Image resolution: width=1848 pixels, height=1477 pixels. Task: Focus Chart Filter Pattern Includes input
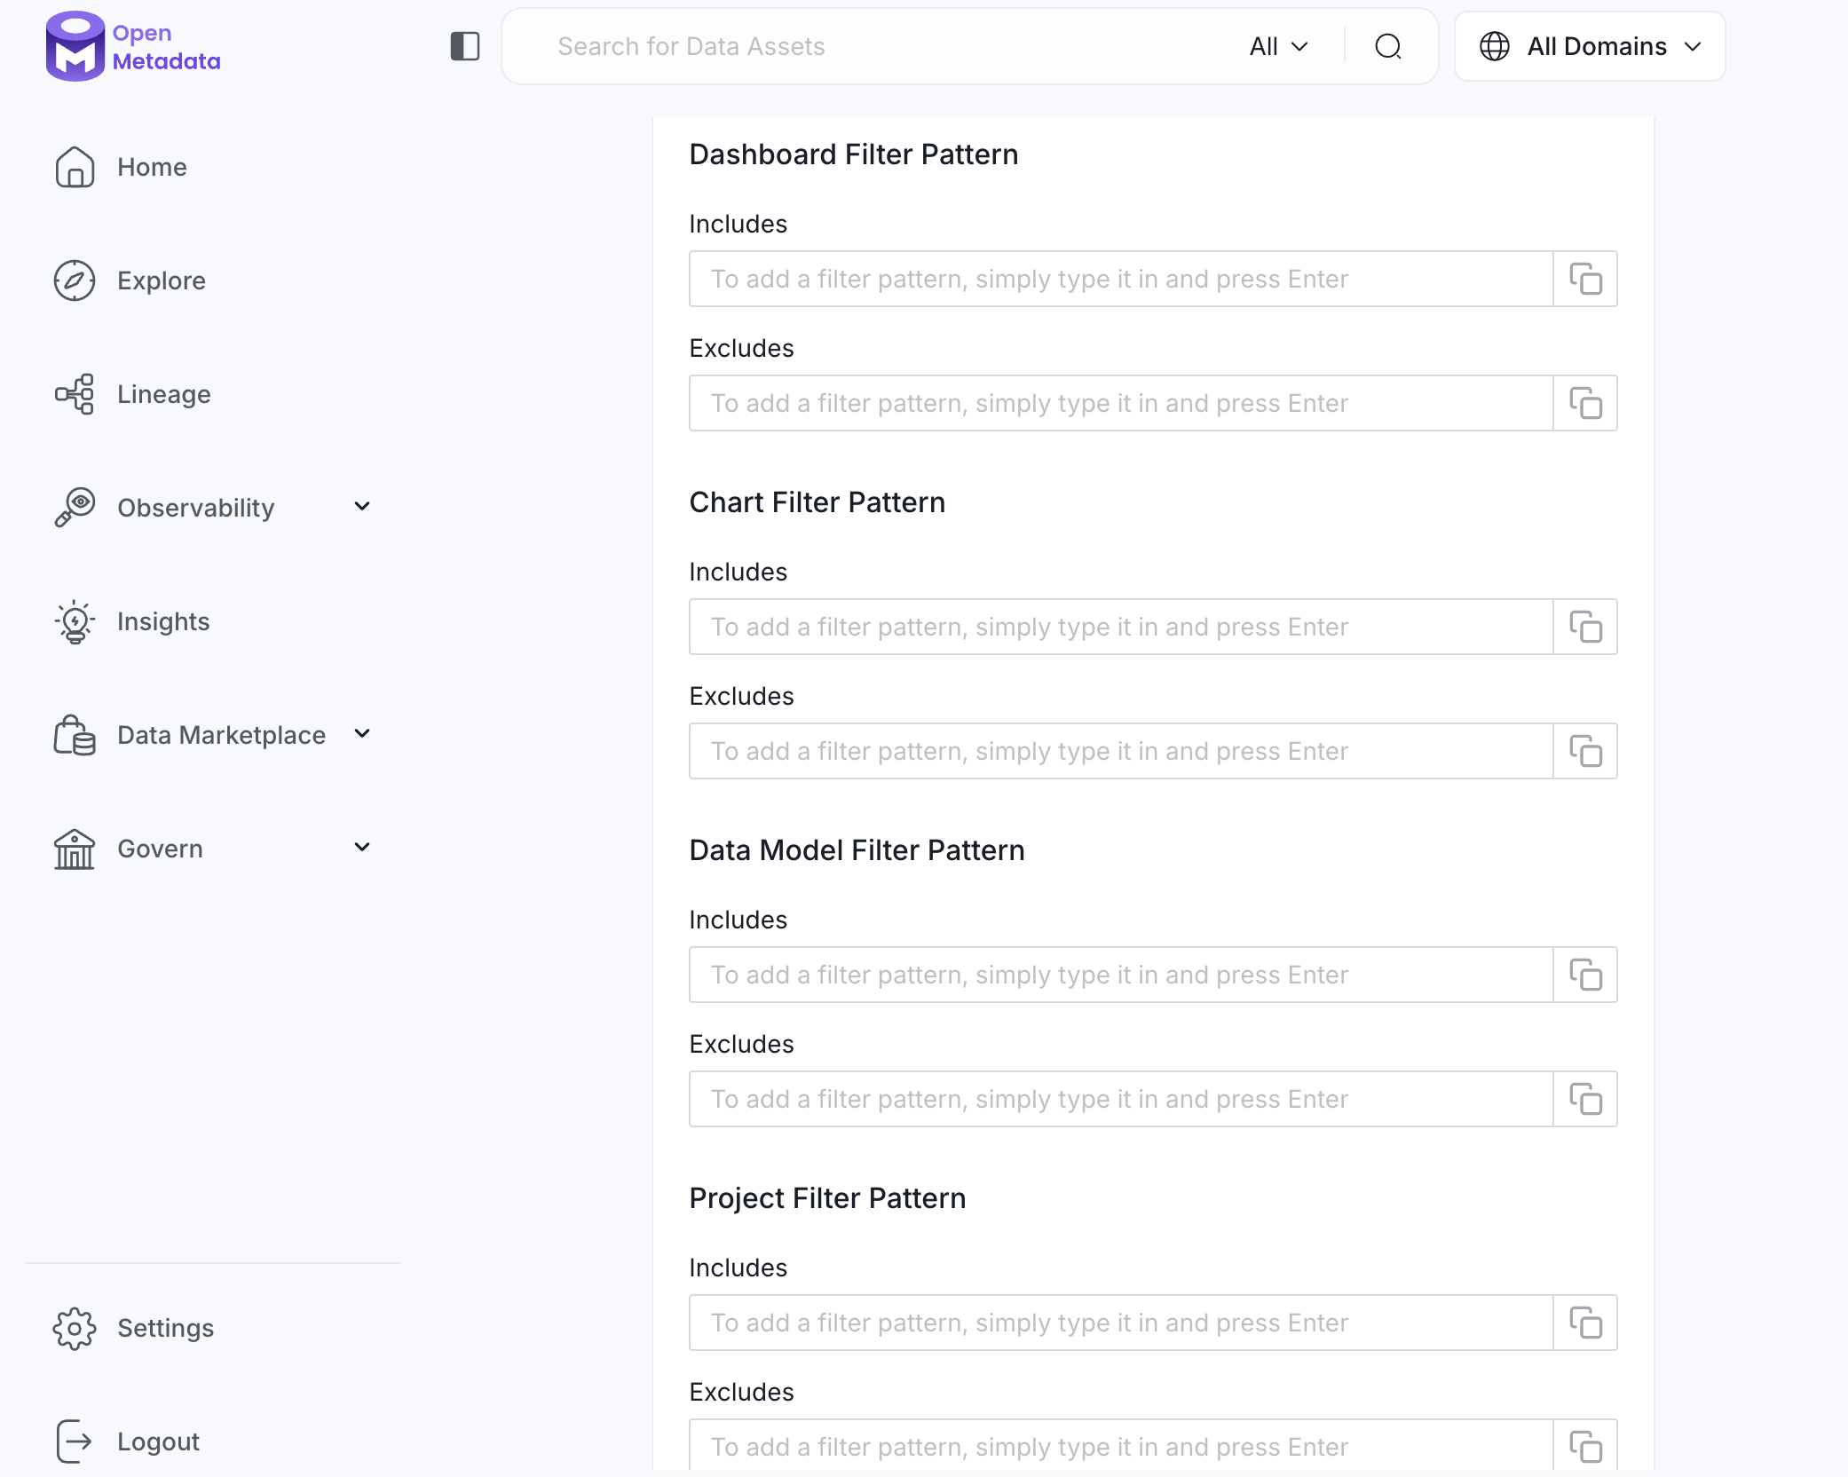(1121, 627)
